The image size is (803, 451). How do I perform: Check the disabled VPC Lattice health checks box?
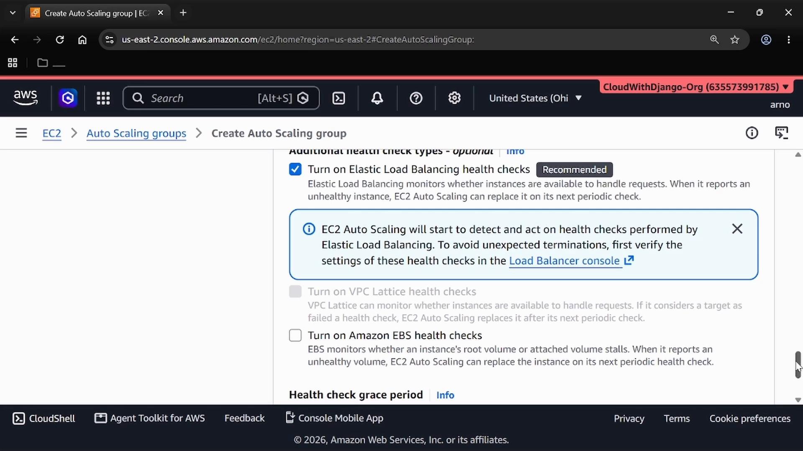(295, 291)
